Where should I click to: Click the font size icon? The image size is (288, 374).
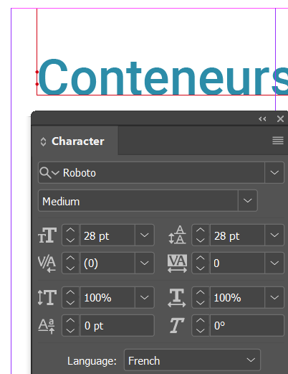pos(47,235)
